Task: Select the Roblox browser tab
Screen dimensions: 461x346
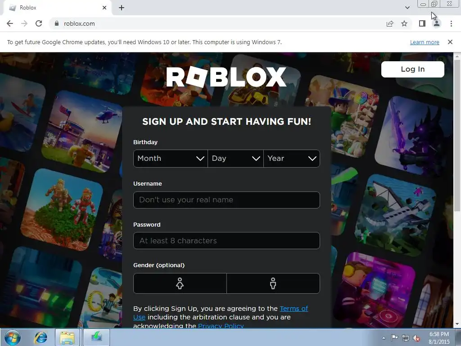Action: [57, 8]
